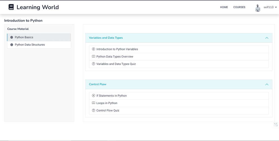
Task: Click the Control Flow section header title
Action: [98, 84]
